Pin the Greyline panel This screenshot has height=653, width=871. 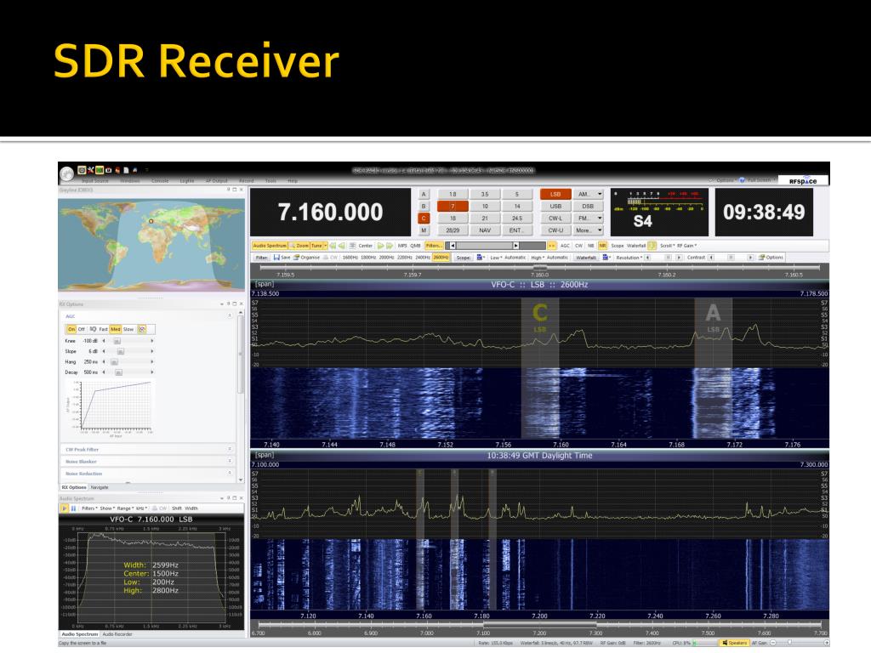click(x=228, y=190)
